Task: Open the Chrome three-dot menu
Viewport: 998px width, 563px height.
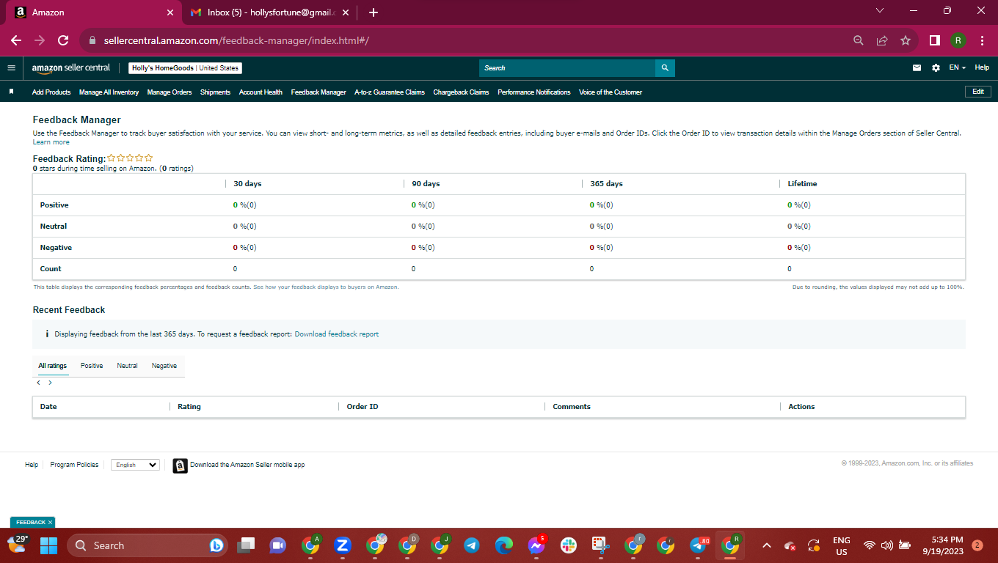Action: pos(982,40)
